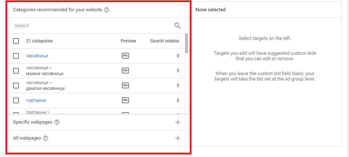Preview the портмоне category ad
Image resolution: width=349 pixels, height=157 pixels.
coord(125,100)
